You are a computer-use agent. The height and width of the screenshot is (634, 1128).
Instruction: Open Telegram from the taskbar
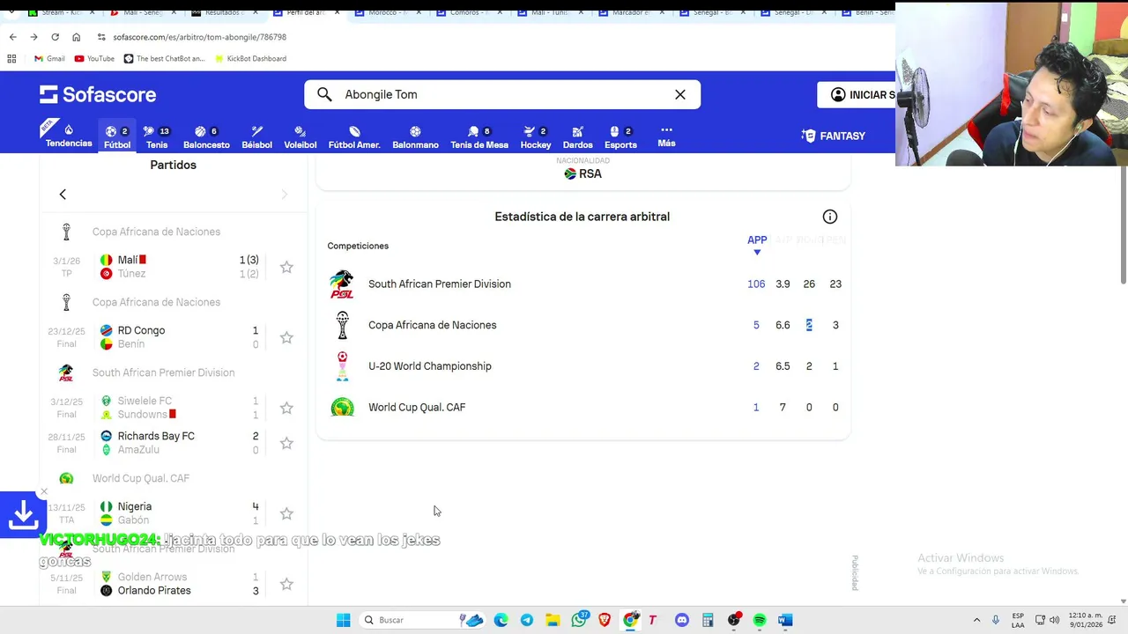pyautogui.click(x=527, y=620)
